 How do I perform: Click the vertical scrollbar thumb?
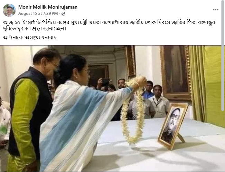223,55
